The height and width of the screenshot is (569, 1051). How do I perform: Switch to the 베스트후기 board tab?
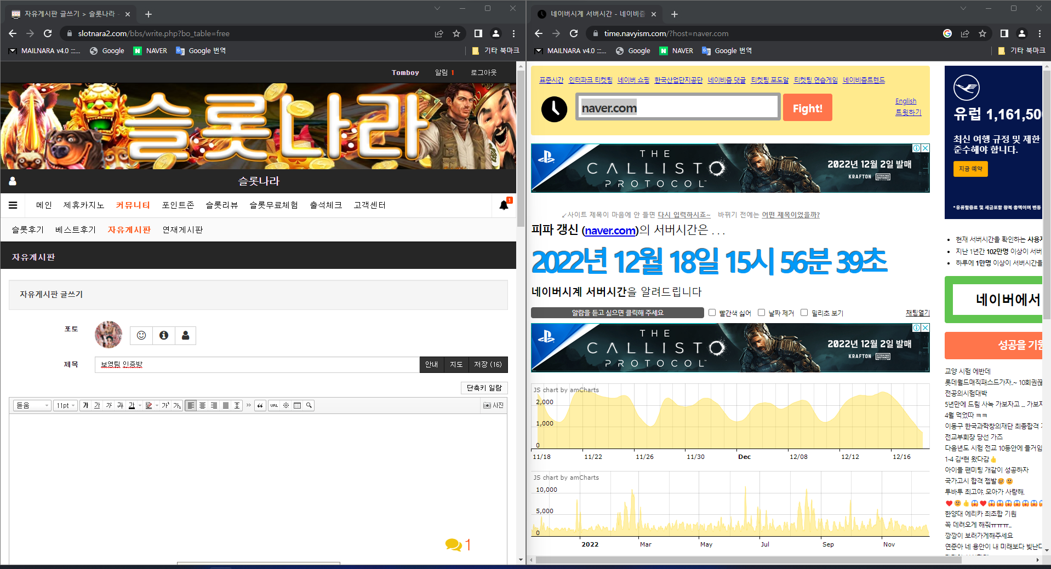coord(75,229)
